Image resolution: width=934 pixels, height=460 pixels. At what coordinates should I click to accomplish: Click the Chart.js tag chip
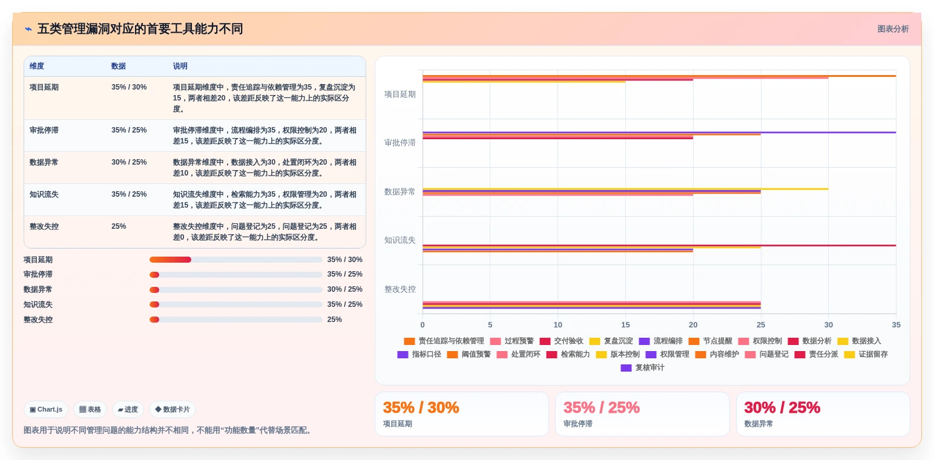(46, 410)
